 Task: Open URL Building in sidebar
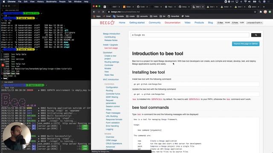[112, 116]
